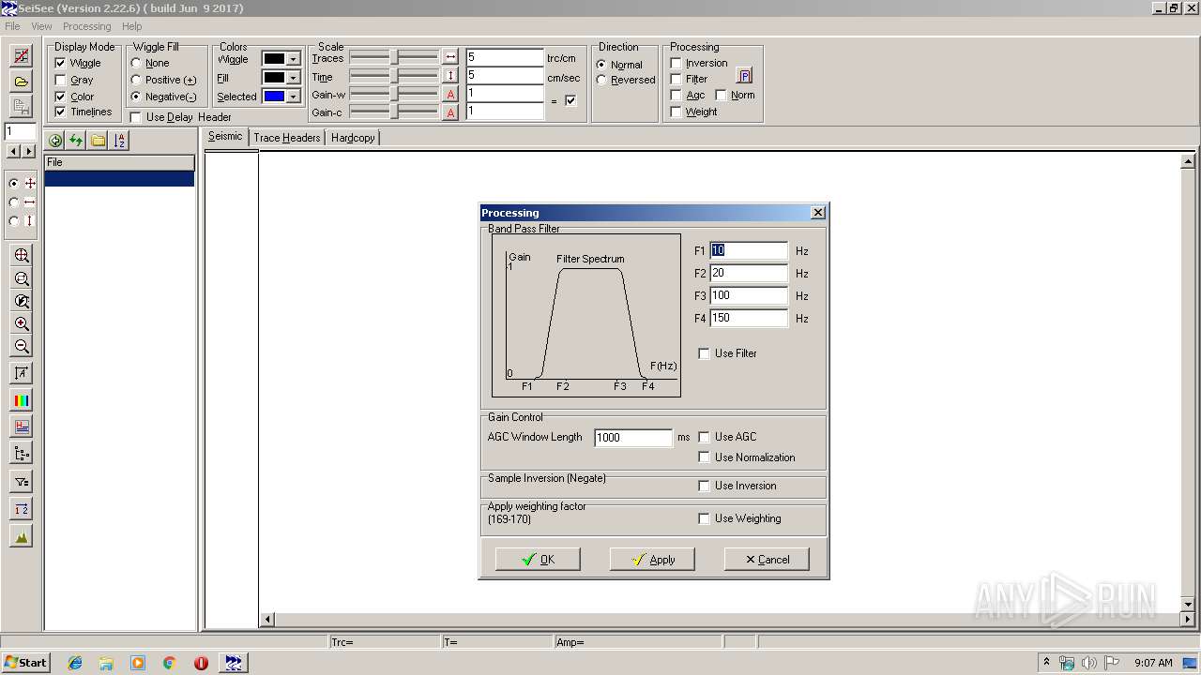
Task: Click the zoom reset magnifier icon
Action: point(22,301)
